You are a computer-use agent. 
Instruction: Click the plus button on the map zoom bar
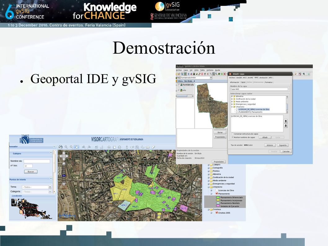pyautogui.click(x=64, y=163)
